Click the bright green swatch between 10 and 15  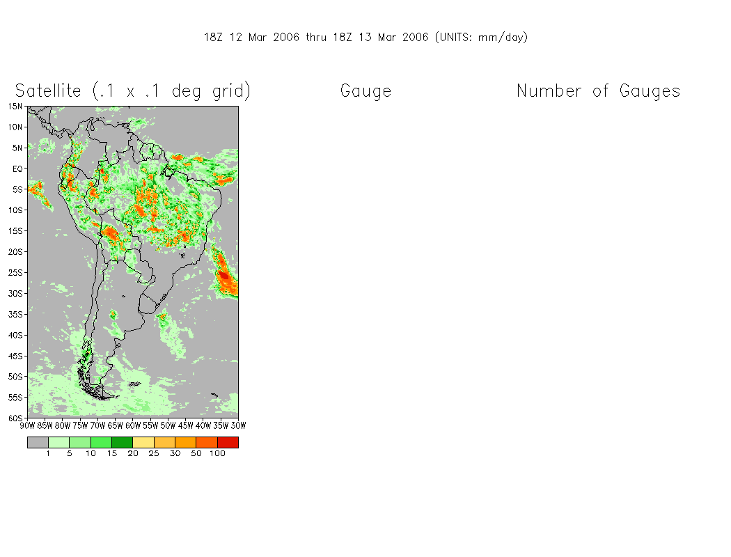101,442
